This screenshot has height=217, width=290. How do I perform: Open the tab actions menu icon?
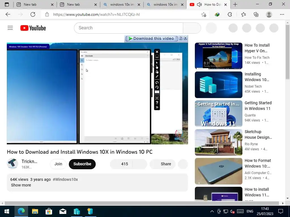pos(7,5)
